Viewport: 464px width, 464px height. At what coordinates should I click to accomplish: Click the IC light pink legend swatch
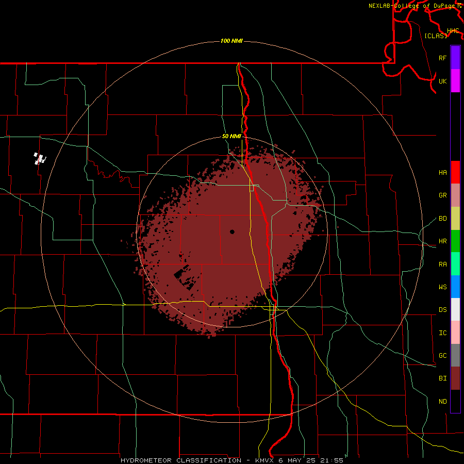tap(455, 333)
